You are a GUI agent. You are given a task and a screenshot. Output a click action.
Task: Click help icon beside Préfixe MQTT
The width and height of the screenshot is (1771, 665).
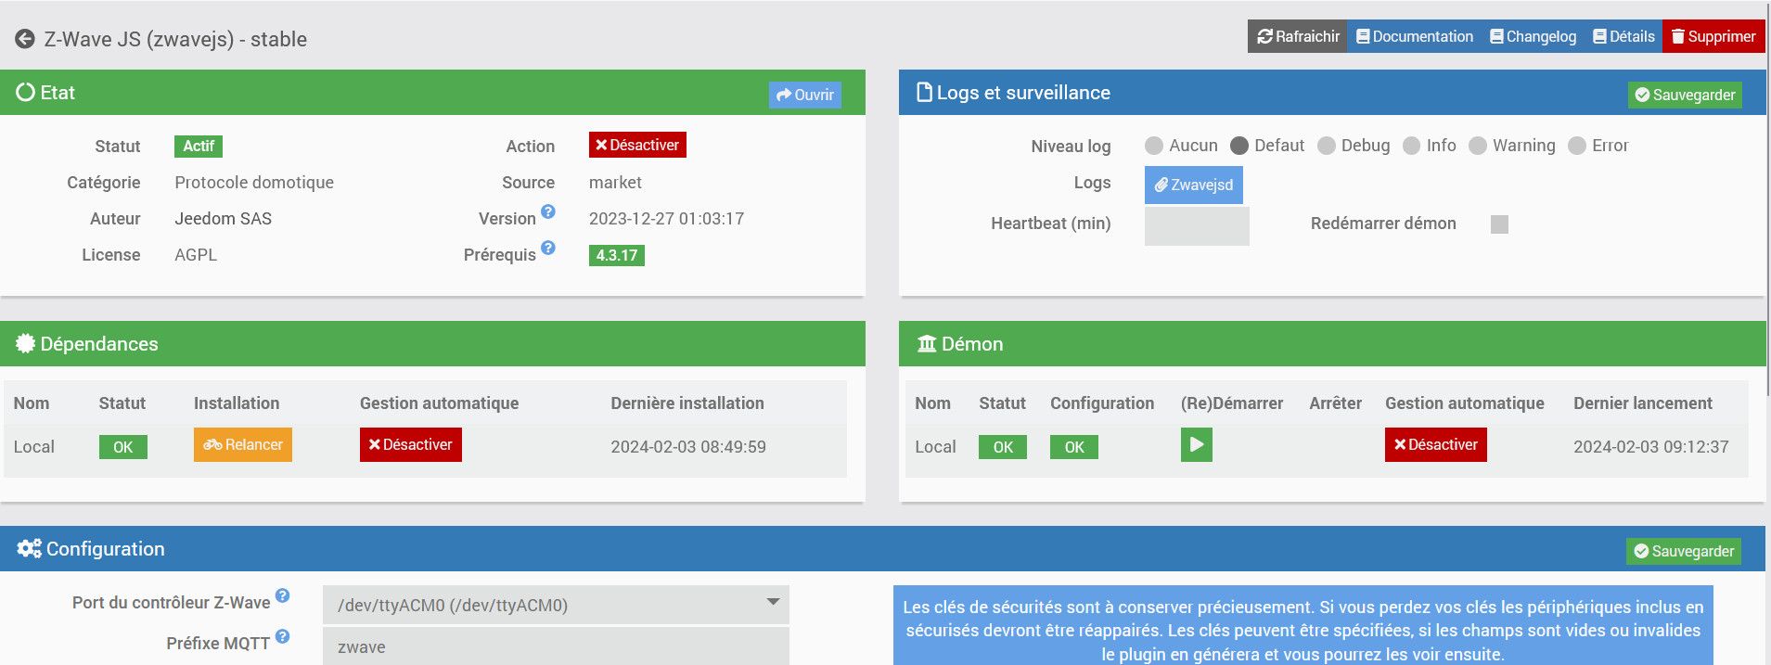click(283, 636)
